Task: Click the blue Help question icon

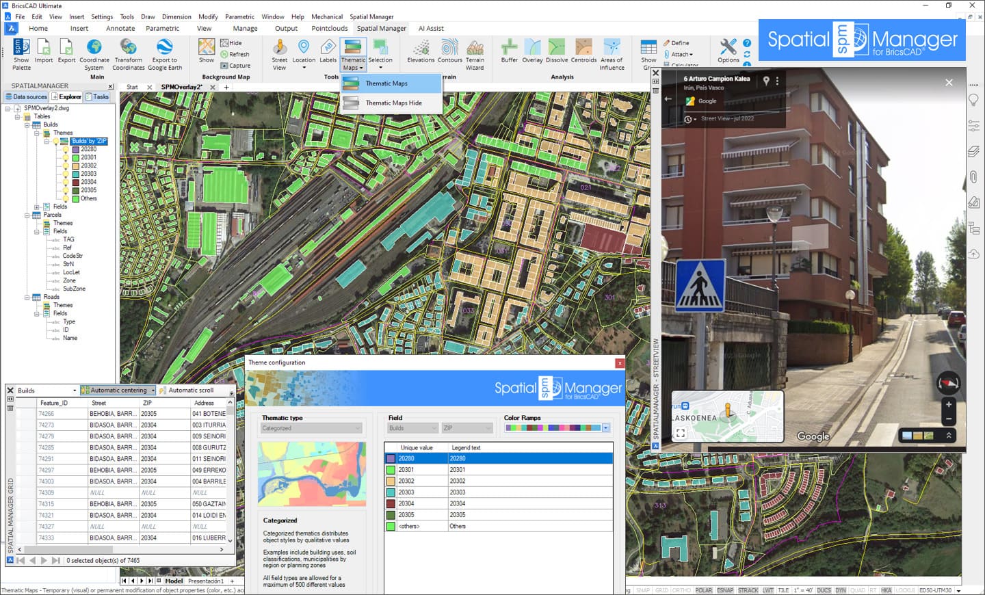Action: pos(747,43)
